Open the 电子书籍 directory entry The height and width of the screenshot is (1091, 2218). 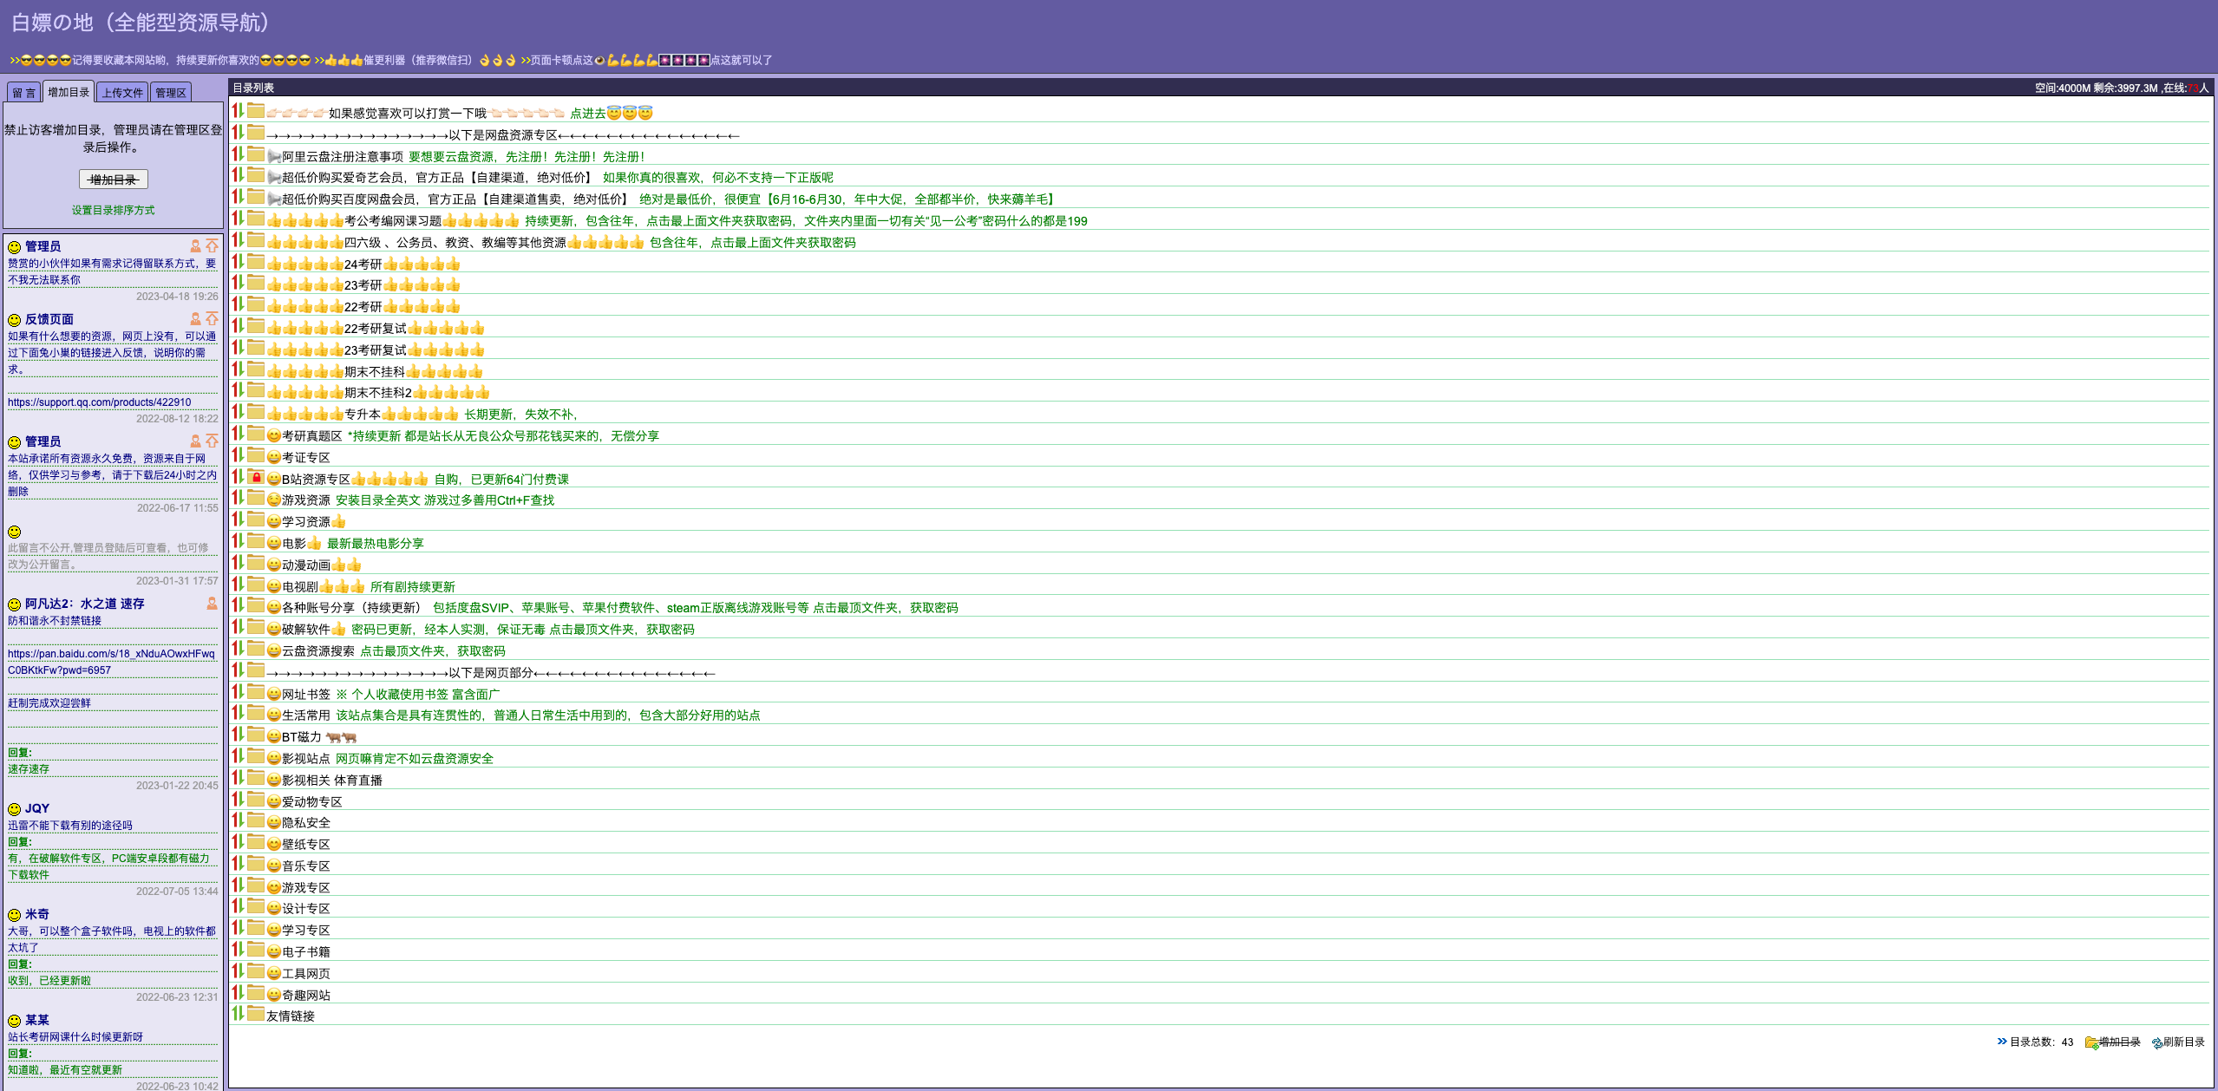[x=305, y=952]
